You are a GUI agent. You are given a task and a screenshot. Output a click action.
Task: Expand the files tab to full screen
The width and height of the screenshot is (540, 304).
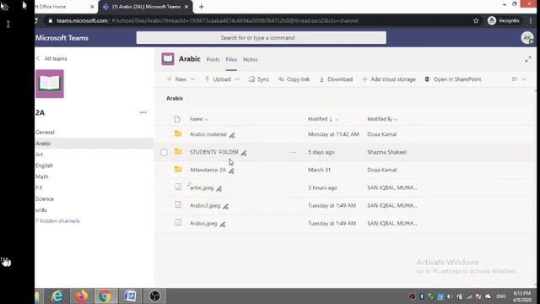(x=527, y=59)
